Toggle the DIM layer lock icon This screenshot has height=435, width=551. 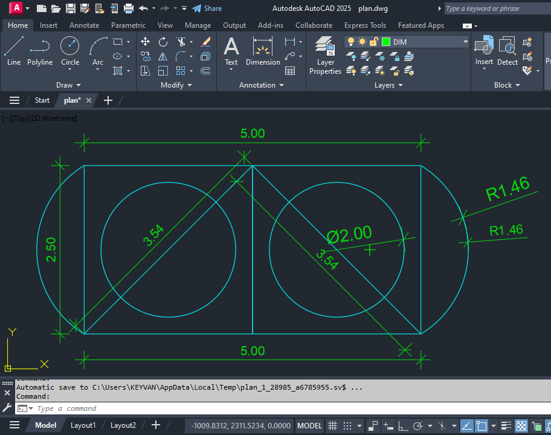click(x=373, y=42)
